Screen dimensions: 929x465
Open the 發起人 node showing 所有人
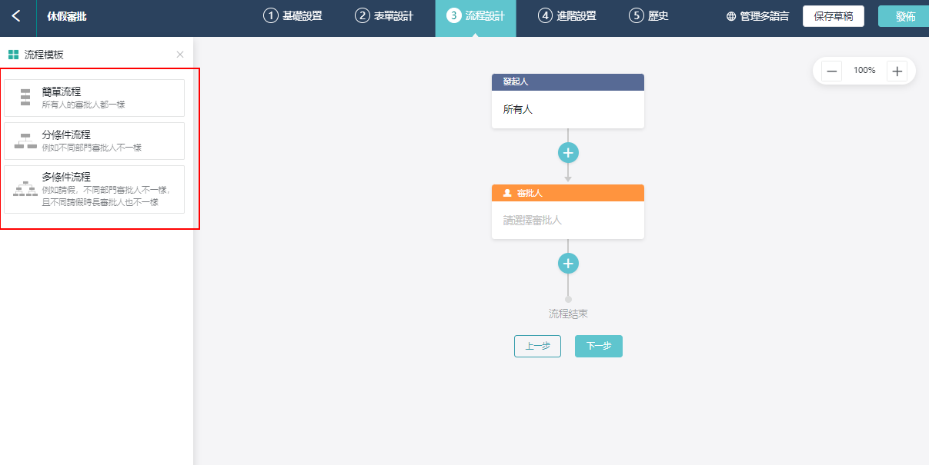[x=568, y=109]
